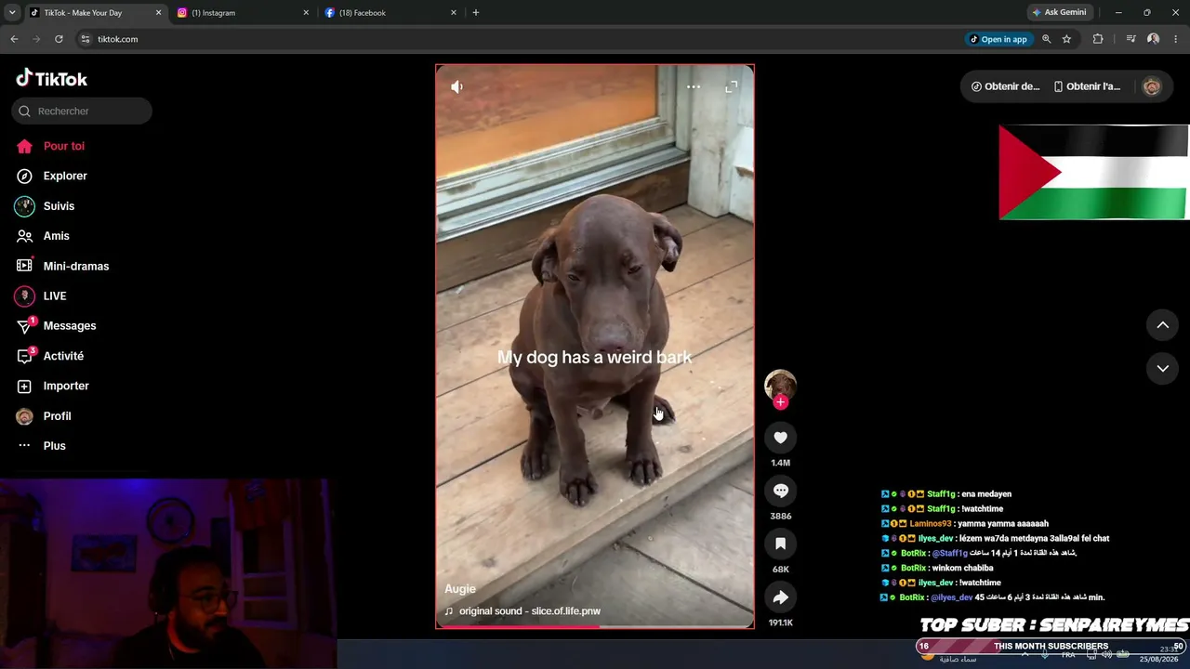Save the video with the bookmark icon
The image size is (1190, 669).
coord(781,544)
